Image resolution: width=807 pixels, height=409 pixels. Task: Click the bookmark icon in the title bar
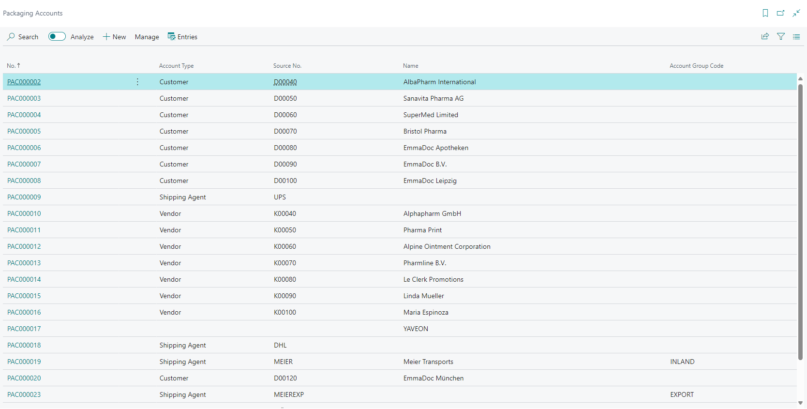pos(765,13)
